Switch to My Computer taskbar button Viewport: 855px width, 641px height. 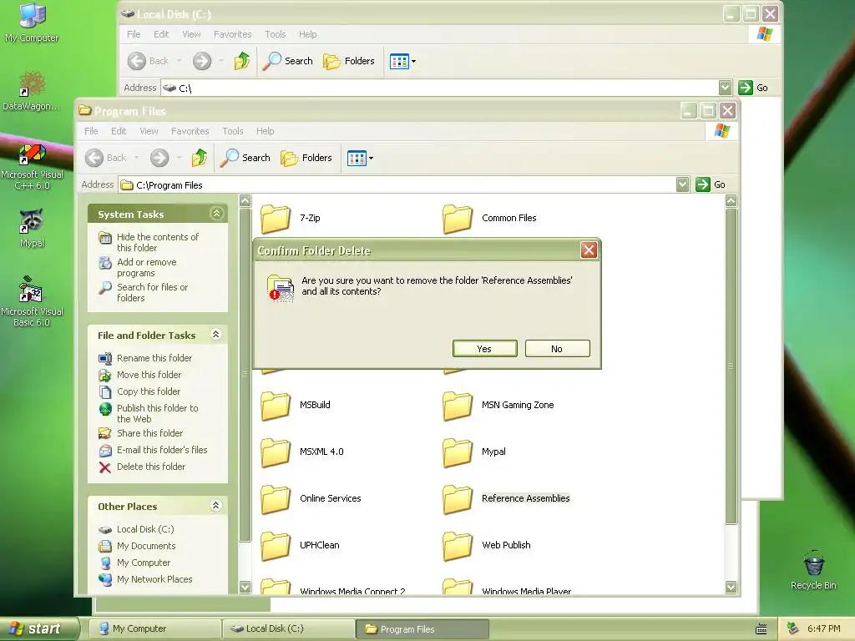tap(154, 629)
